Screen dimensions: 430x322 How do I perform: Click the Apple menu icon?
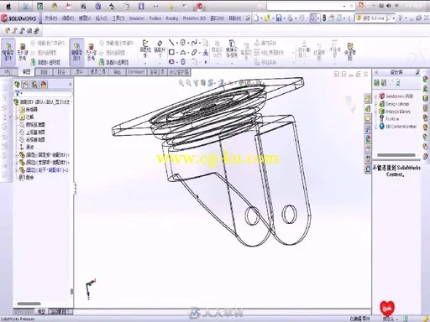[8, 6]
